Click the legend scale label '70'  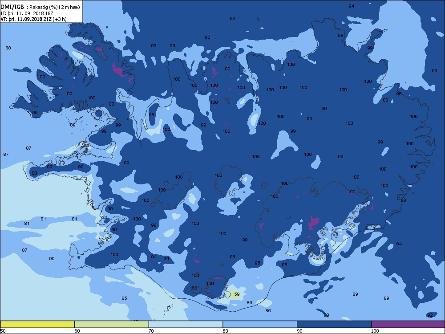point(151,331)
